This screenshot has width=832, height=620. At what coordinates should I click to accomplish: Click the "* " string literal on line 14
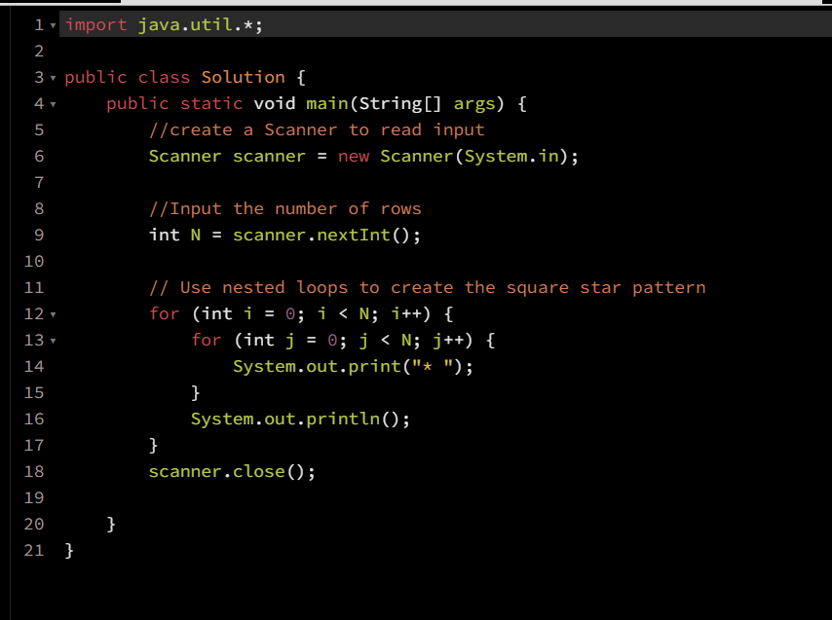(x=432, y=366)
